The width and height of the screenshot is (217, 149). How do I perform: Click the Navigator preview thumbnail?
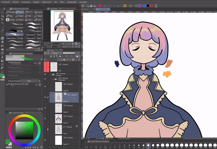coord(62,26)
